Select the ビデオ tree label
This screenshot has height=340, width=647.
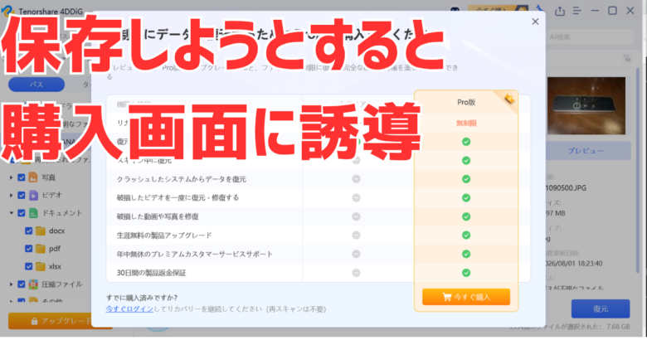click(x=51, y=195)
